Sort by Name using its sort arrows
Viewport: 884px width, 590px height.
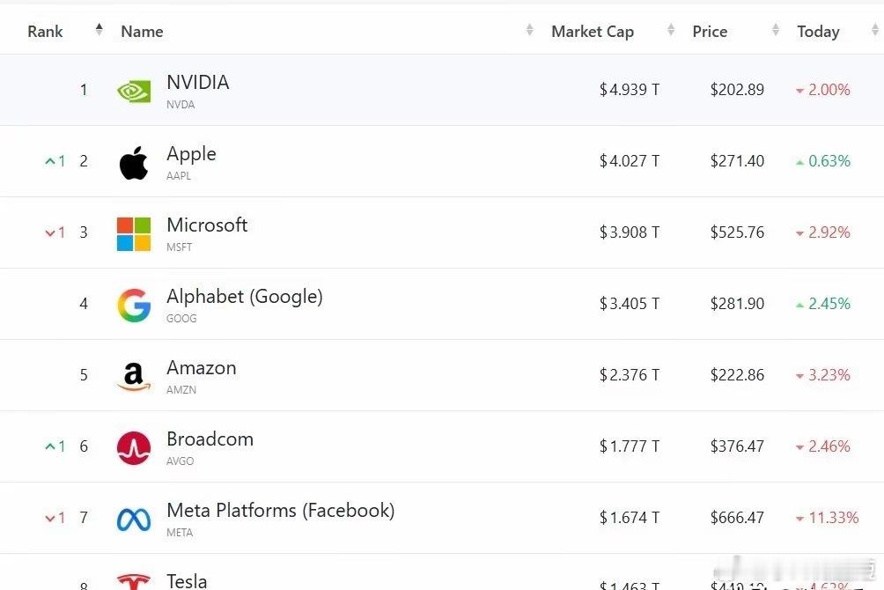tap(529, 31)
